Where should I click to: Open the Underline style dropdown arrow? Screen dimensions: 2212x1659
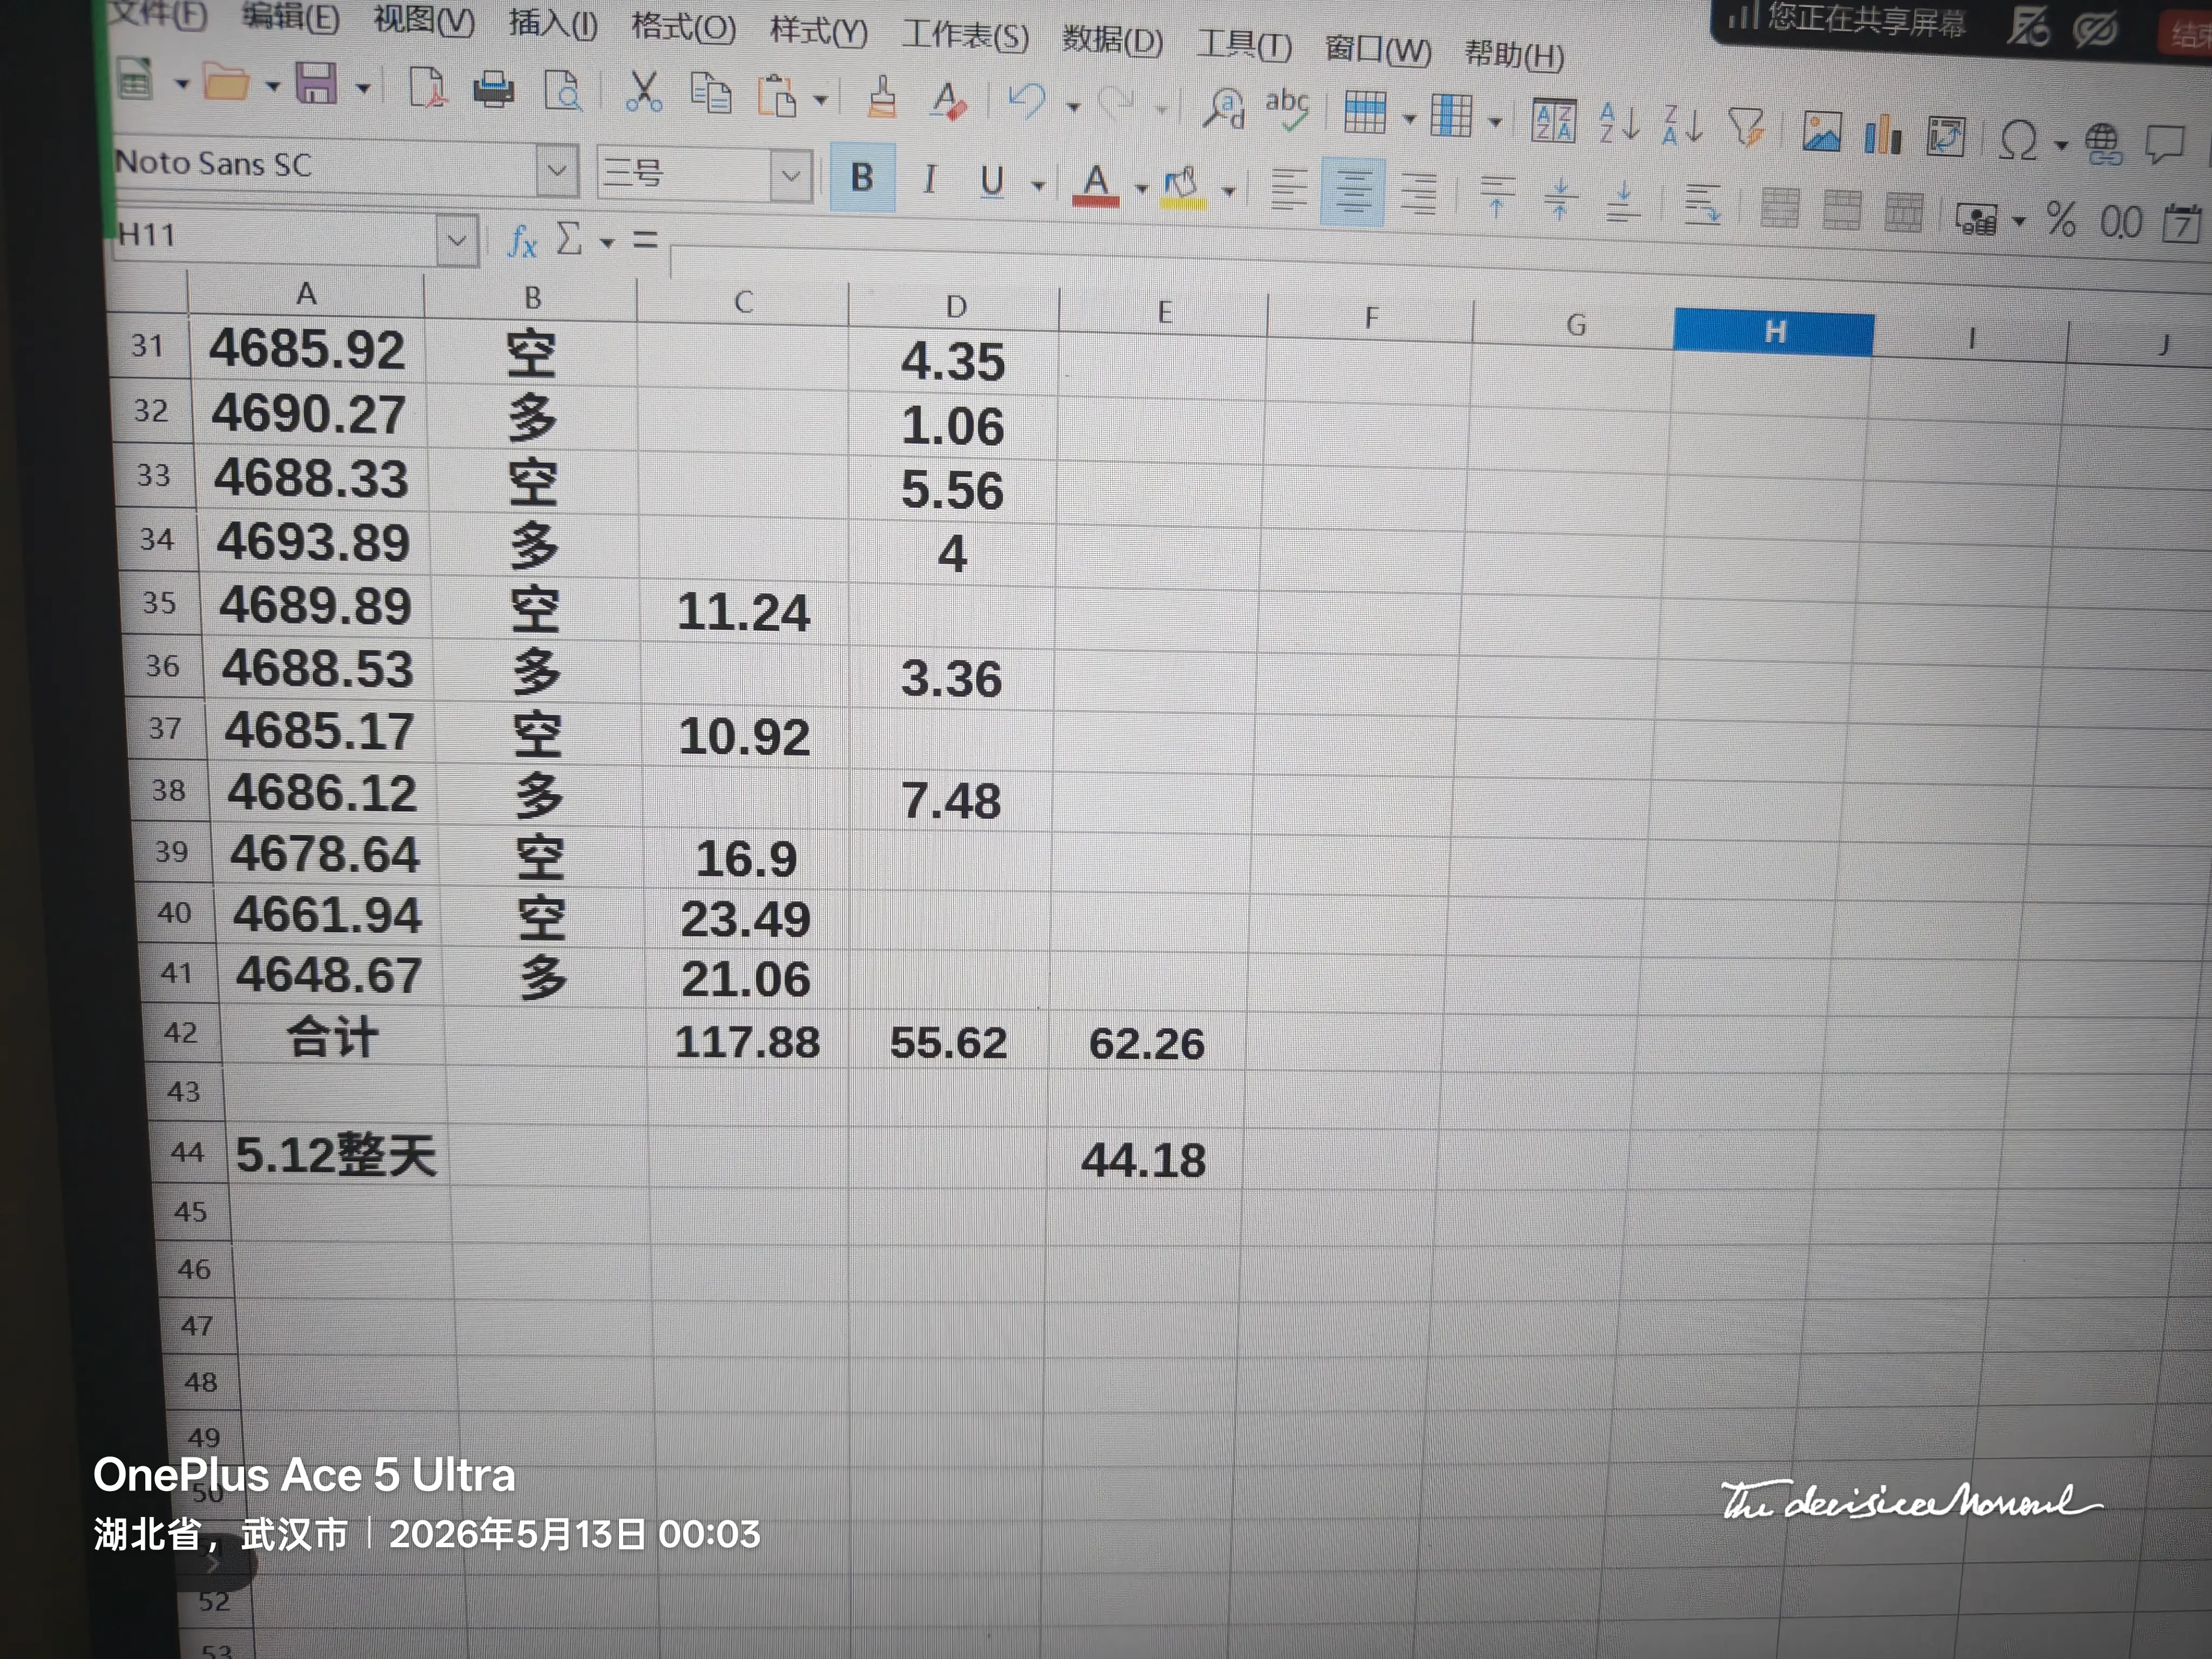click(x=1038, y=185)
